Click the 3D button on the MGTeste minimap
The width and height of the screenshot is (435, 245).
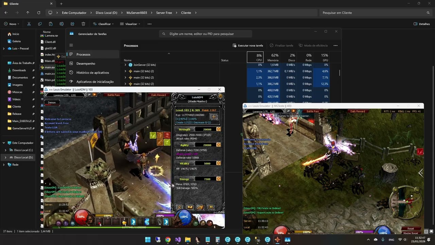(x=417, y=190)
